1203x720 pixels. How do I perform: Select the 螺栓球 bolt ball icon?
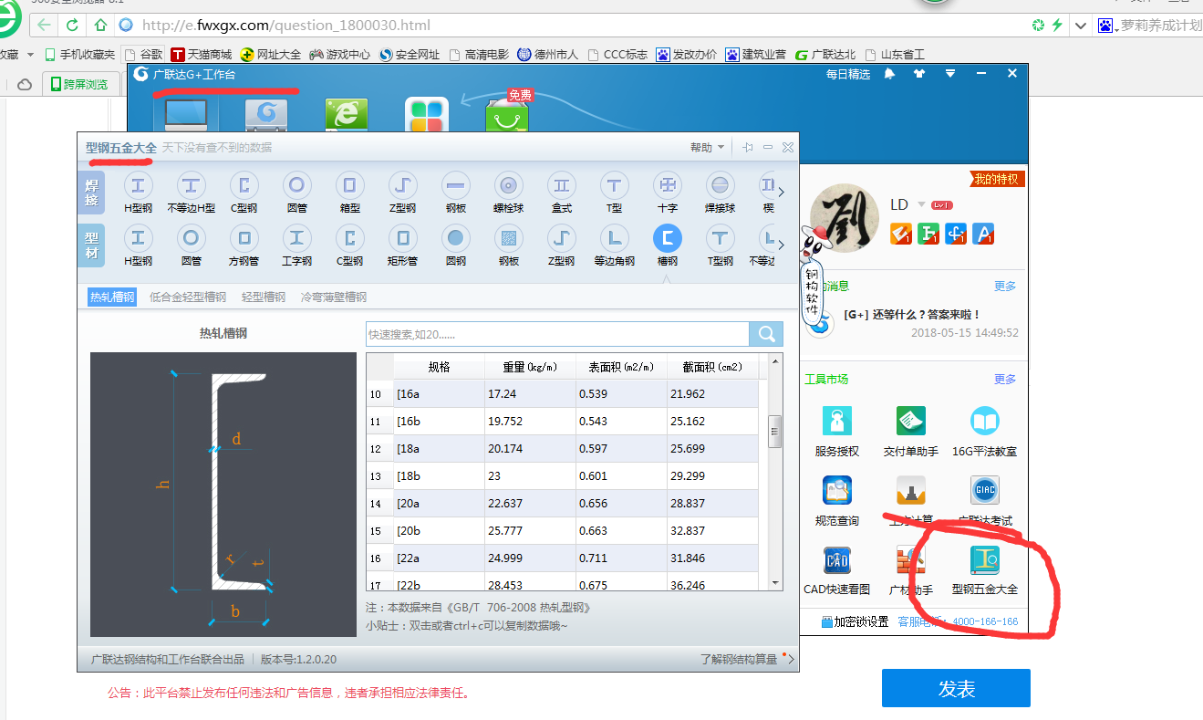coord(509,186)
